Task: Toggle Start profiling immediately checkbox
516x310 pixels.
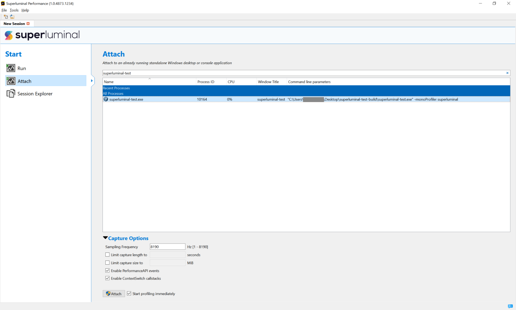Action: point(129,294)
